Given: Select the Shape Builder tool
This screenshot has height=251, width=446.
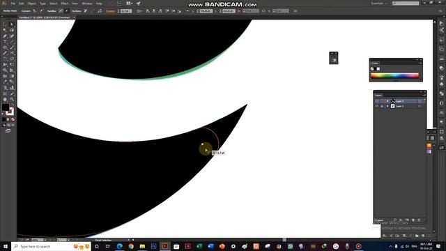Looking at the screenshot, I should point(5,70).
